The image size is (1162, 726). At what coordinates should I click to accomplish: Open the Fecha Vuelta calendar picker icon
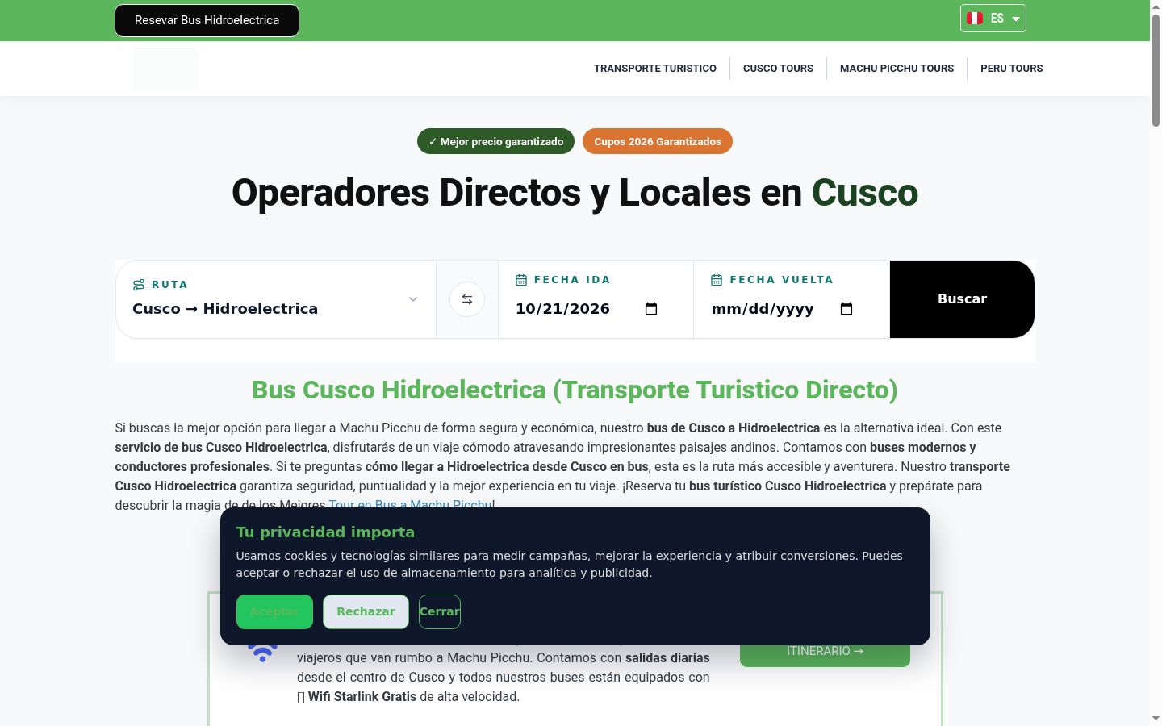point(846,309)
